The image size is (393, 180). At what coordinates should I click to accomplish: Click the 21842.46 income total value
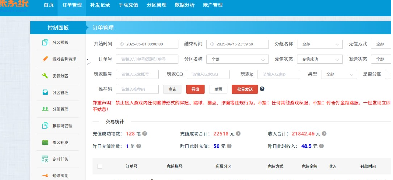[x=303, y=133]
